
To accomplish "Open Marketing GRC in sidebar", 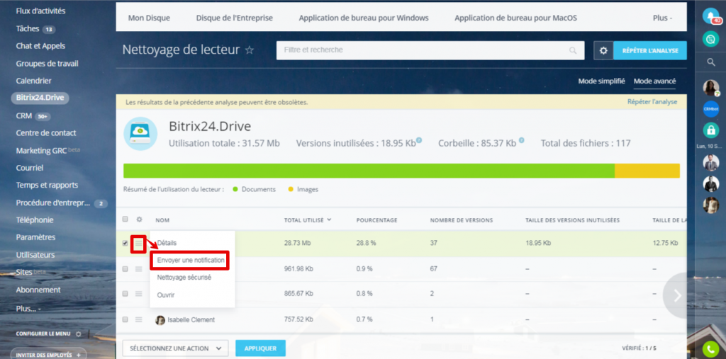I will pos(41,150).
